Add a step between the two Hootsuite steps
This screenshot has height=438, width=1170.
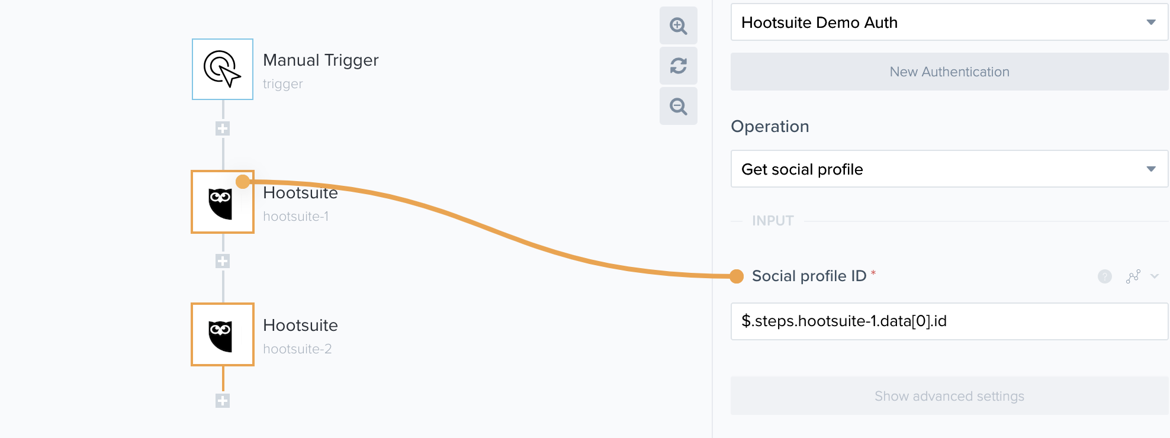(222, 261)
